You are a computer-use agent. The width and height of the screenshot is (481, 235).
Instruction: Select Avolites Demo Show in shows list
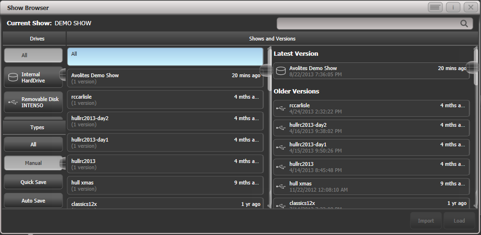click(165, 78)
